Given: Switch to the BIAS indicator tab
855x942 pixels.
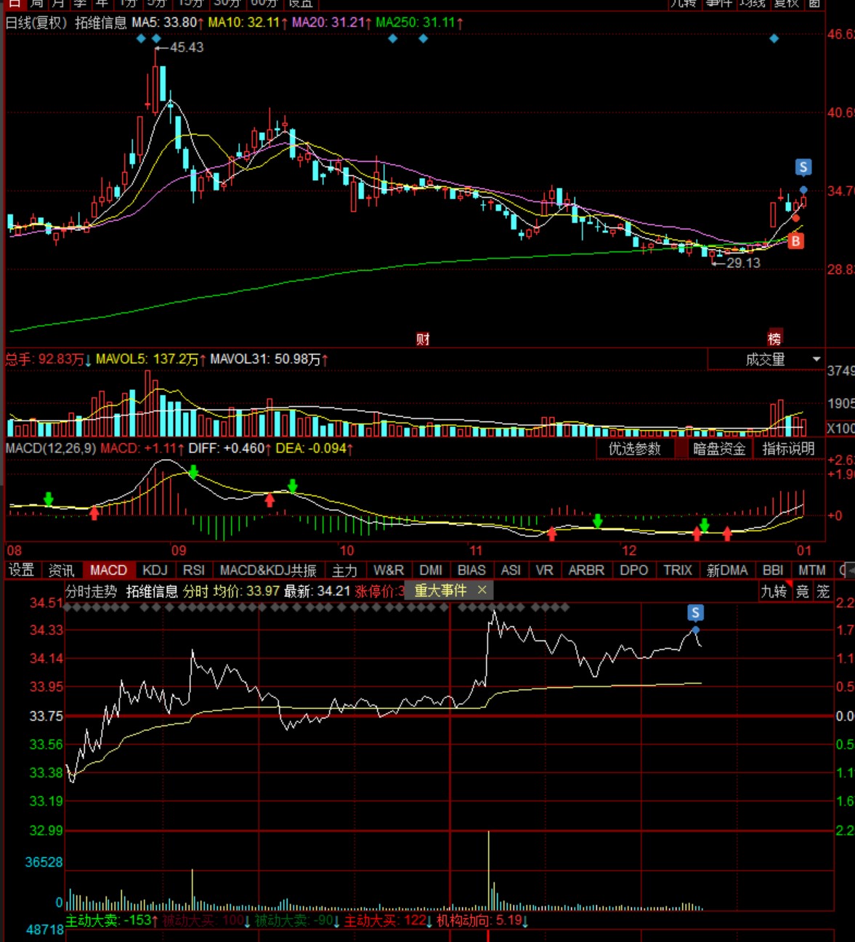Looking at the screenshot, I should click(x=471, y=571).
